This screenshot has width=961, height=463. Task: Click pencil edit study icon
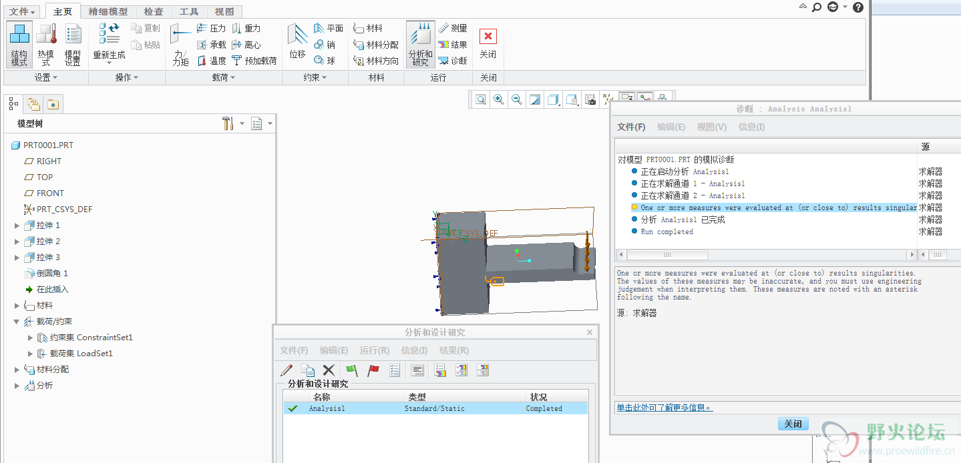coord(286,370)
